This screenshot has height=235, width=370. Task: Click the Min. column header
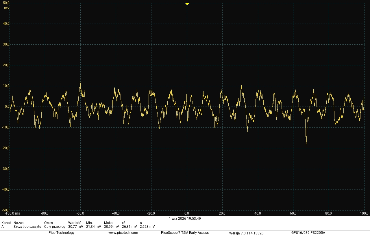(89, 223)
